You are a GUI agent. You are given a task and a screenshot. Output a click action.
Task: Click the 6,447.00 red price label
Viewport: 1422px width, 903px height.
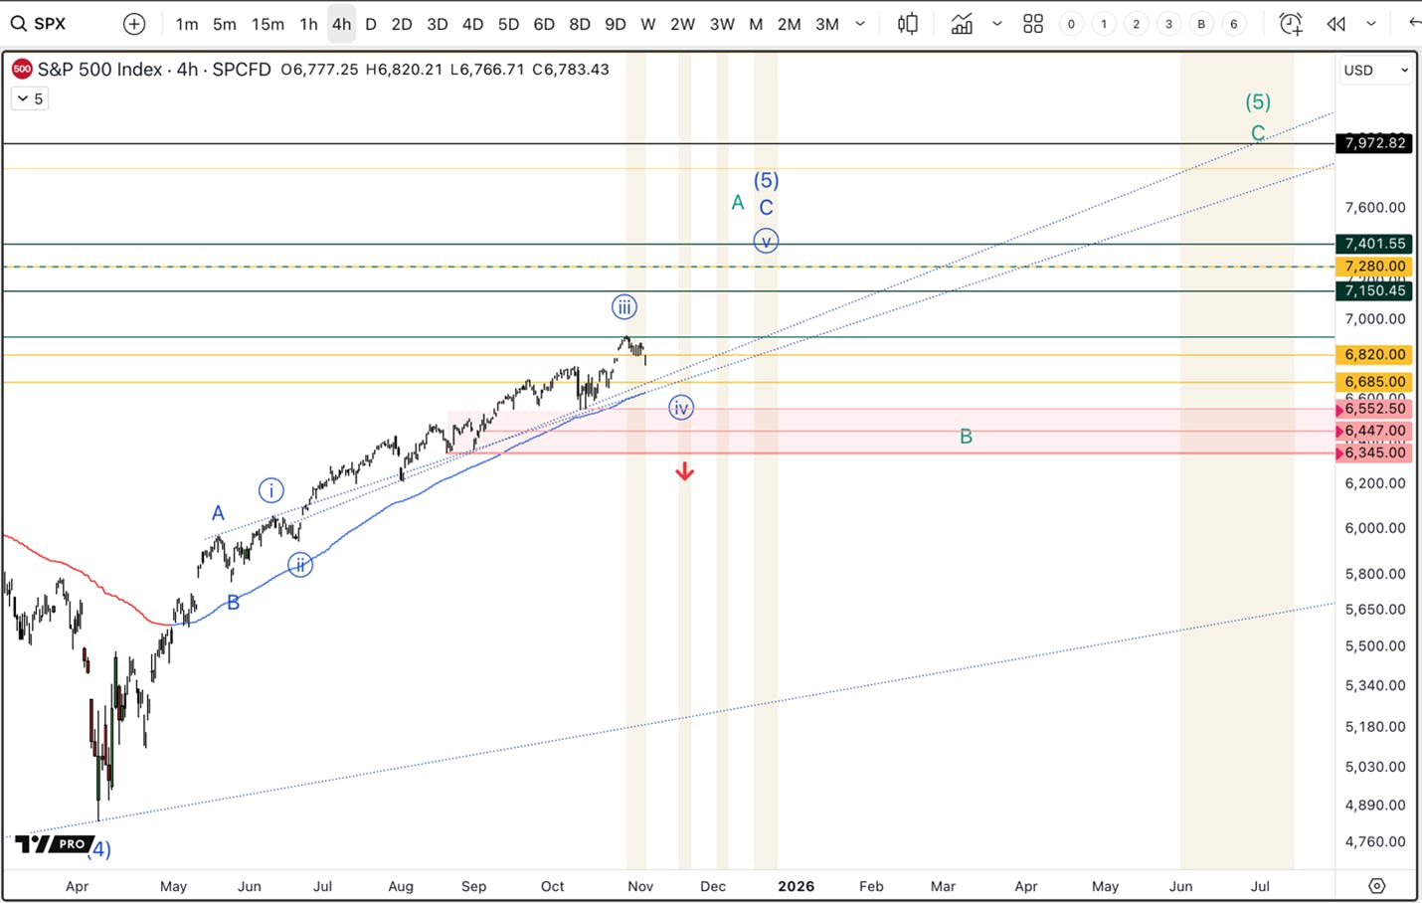coord(1375,431)
